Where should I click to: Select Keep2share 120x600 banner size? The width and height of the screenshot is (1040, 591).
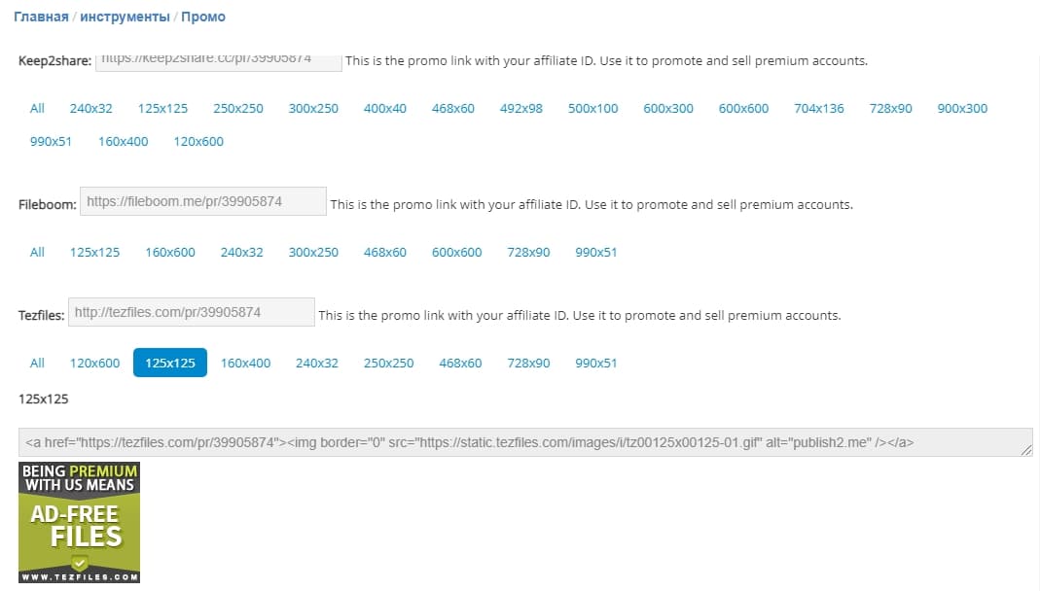pos(198,141)
